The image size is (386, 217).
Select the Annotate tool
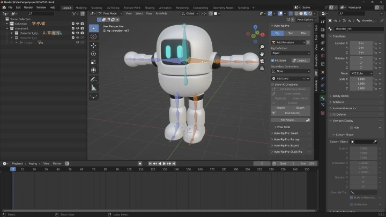(x=93, y=79)
